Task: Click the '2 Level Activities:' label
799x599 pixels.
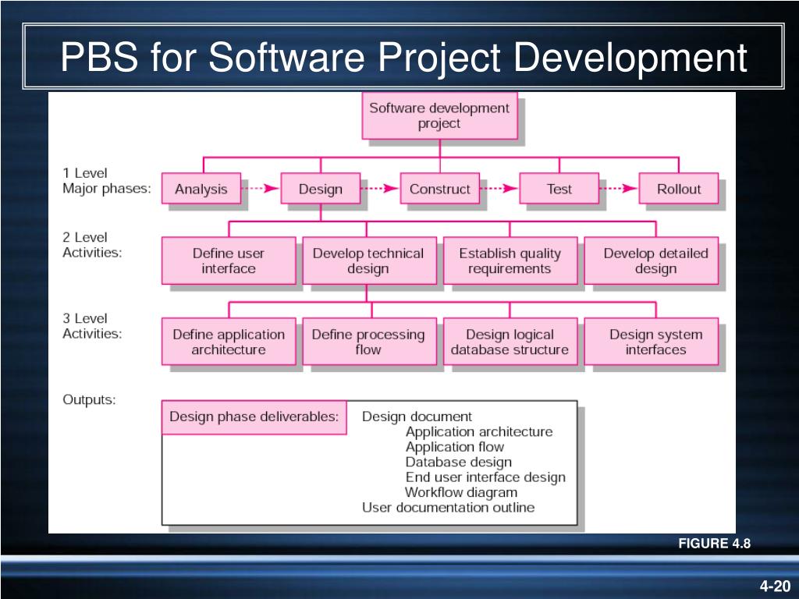Action: [x=92, y=245]
